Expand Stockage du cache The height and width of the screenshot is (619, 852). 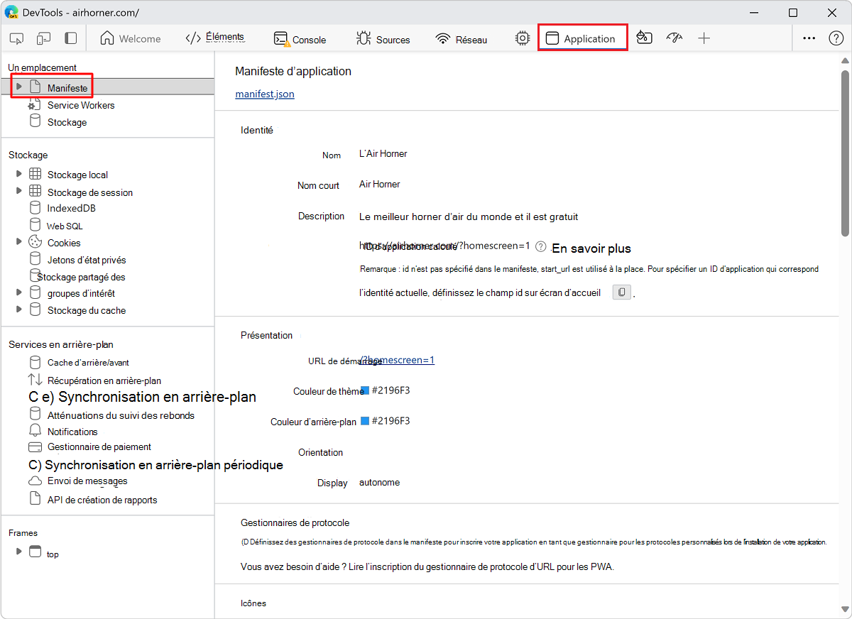19,309
